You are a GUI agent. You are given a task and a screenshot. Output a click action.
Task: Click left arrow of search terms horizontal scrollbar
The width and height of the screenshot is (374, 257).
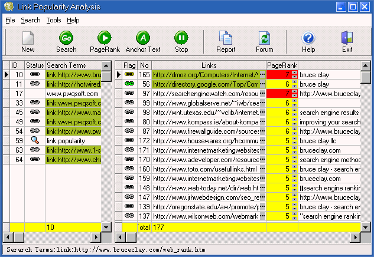[8, 237]
